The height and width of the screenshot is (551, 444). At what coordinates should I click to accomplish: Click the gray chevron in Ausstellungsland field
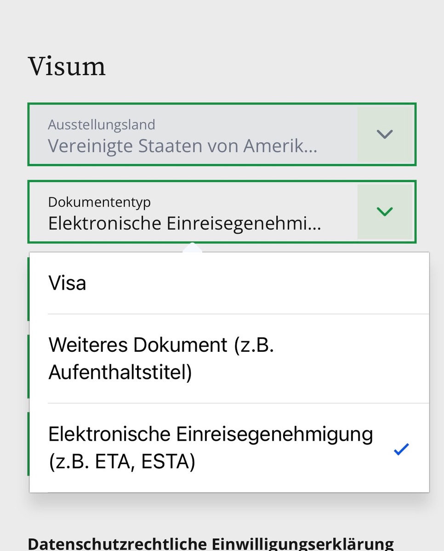pyautogui.click(x=384, y=134)
